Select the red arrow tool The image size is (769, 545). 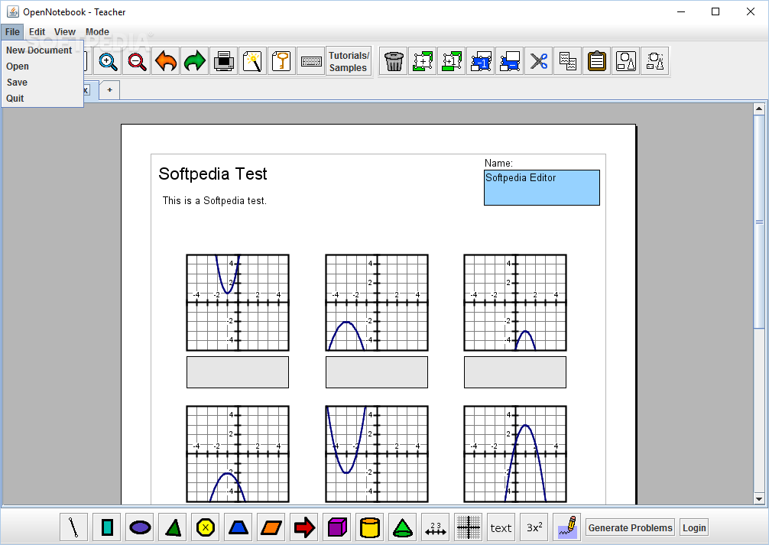coord(304,527)
